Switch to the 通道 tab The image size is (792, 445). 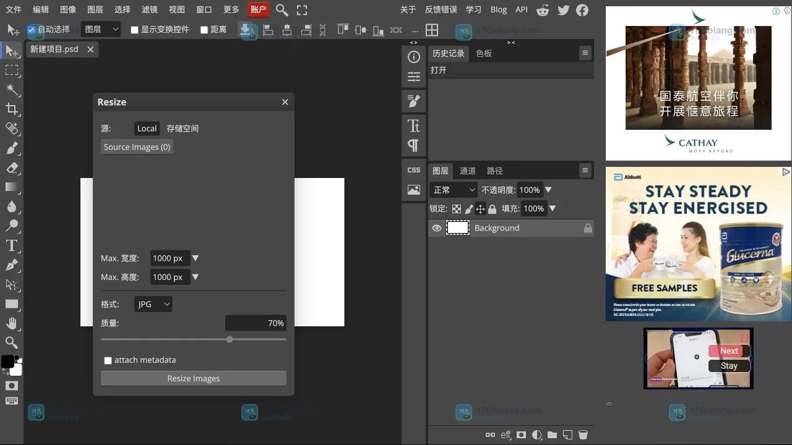coord(468,171)
